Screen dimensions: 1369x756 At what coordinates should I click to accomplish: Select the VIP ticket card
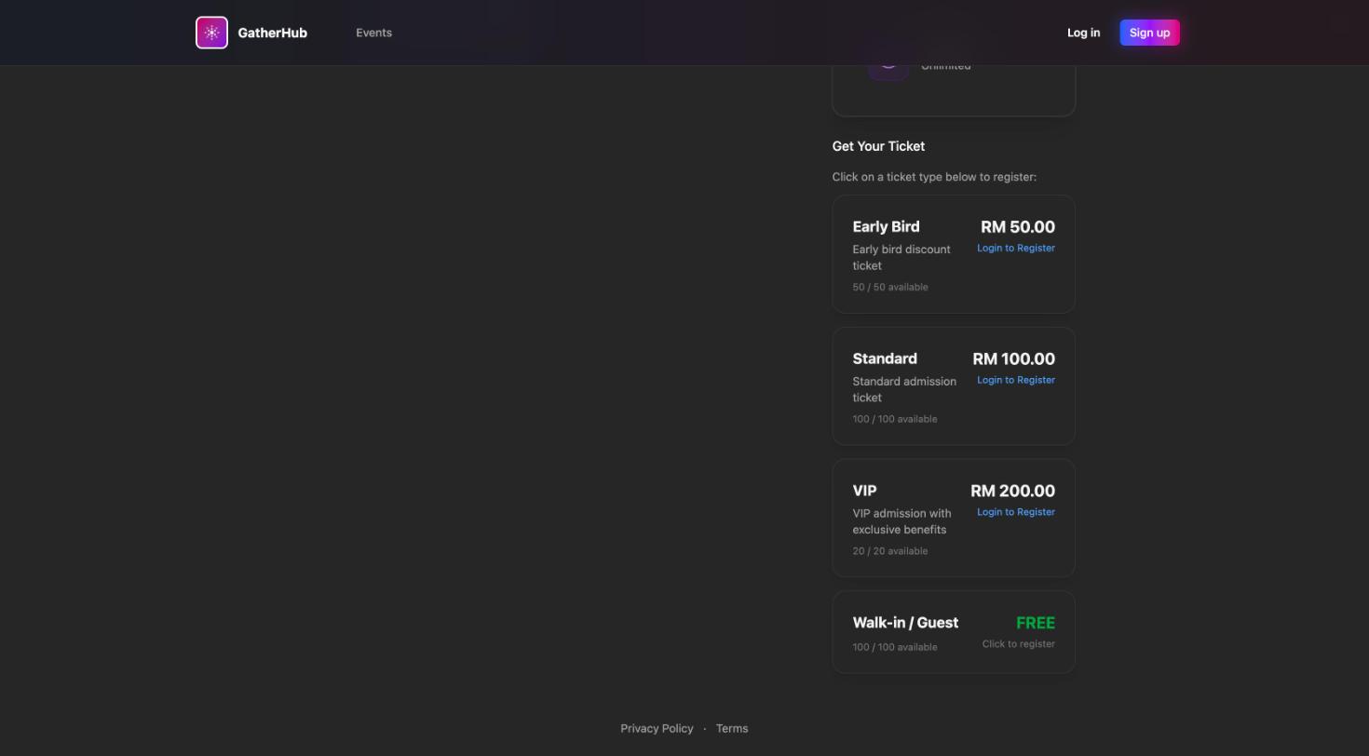tap(954, 518)
